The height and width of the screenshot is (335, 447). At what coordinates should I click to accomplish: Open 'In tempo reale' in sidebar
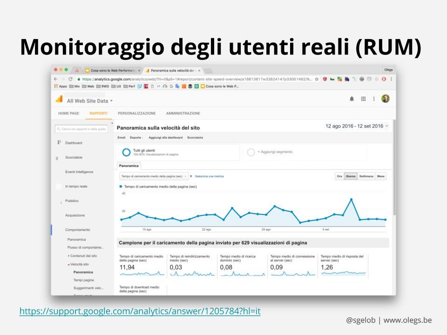coord(76,186)
